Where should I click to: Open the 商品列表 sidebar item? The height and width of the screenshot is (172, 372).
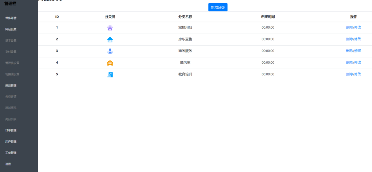11,119
